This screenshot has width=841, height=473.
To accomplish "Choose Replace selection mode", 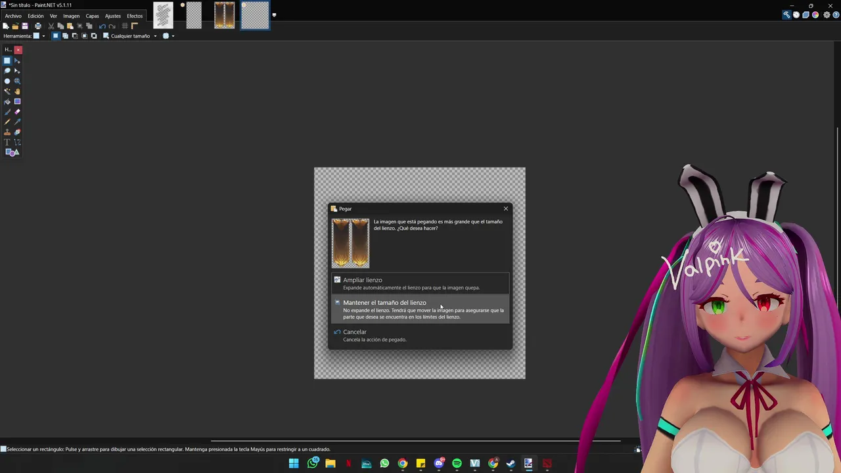I will click(x=56, y=36).
